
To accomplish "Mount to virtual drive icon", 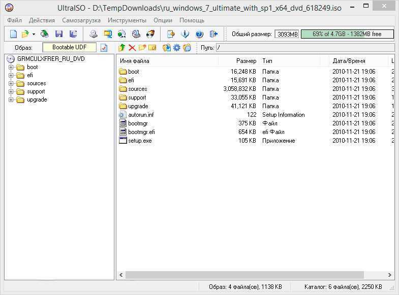I will [136, 34].
